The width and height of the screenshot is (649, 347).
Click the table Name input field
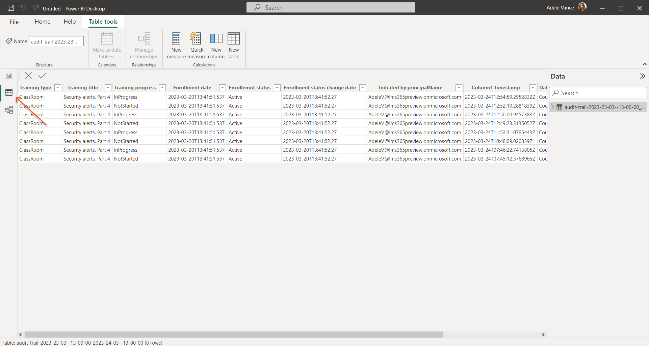[56, 41]
